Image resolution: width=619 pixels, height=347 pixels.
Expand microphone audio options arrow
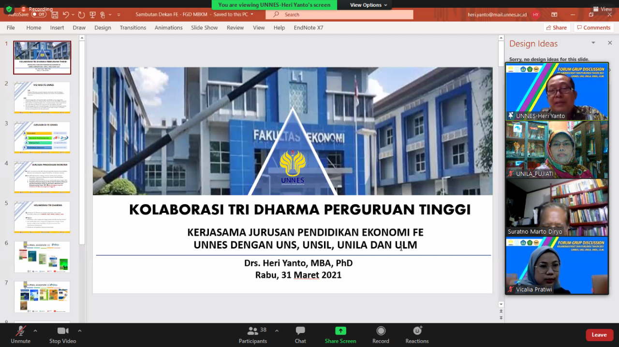click(35, 331)
